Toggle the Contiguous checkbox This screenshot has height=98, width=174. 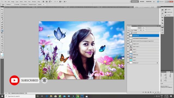21,5
